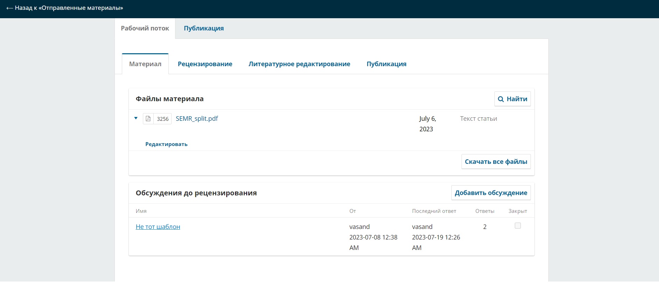Click the PDF file icon beside 3256
Viewport: 659px width, 306px height.
[148, 119]
